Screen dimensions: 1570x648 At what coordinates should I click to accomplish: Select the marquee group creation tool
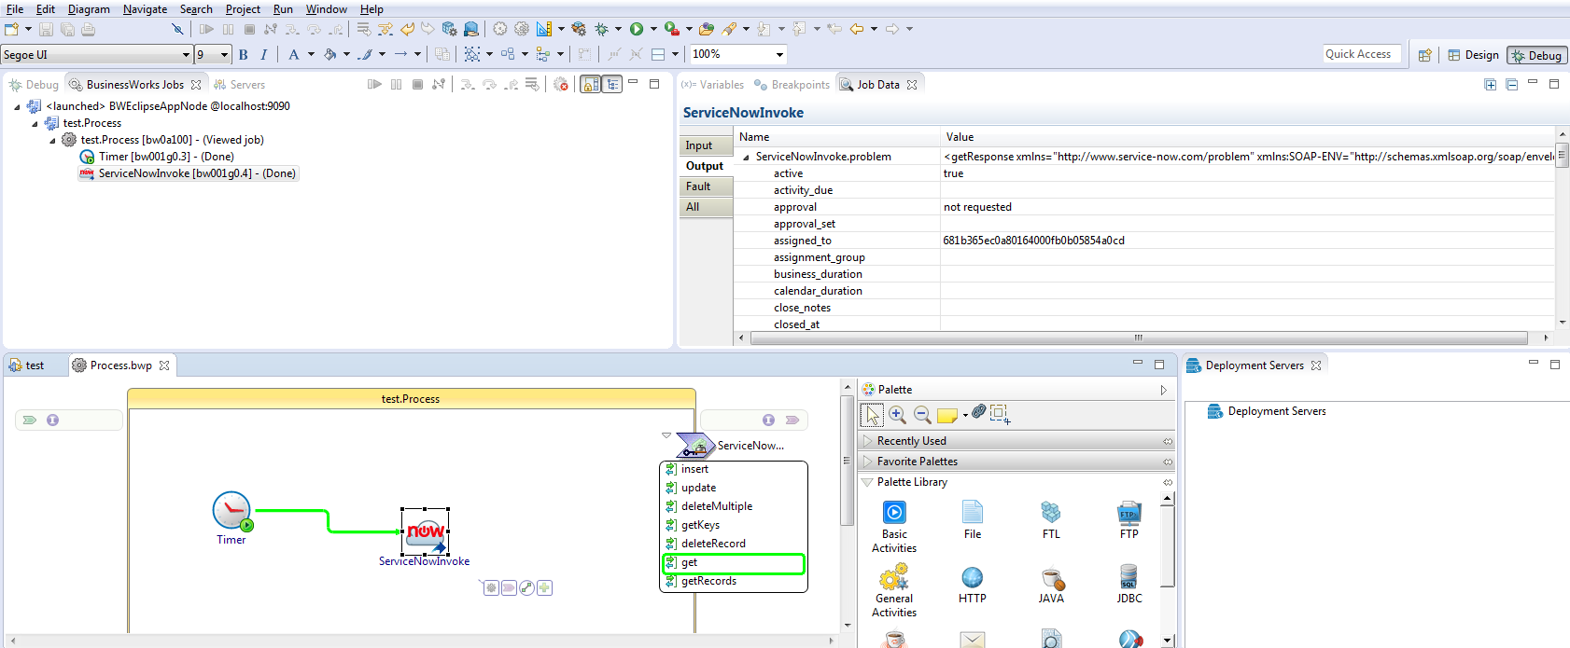(1000, 414)
